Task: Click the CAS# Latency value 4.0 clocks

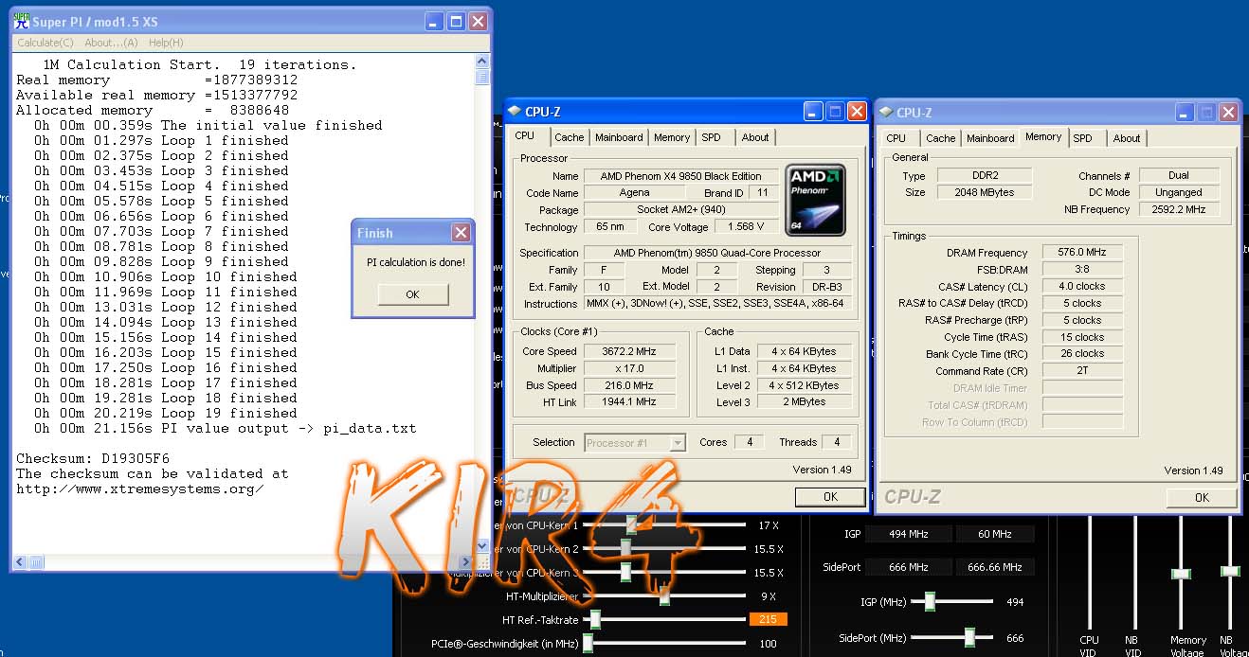Action: (1082, 286)
